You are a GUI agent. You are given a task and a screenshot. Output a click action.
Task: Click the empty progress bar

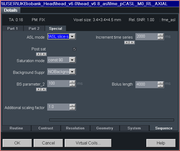pyautogui.click(x=112, y=120)
